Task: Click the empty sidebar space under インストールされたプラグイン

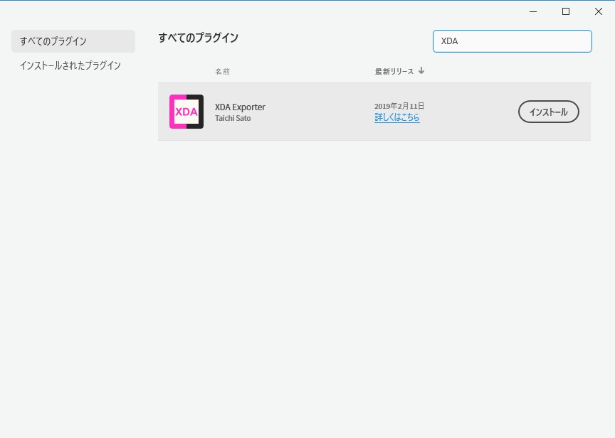Action: point(73,249)
